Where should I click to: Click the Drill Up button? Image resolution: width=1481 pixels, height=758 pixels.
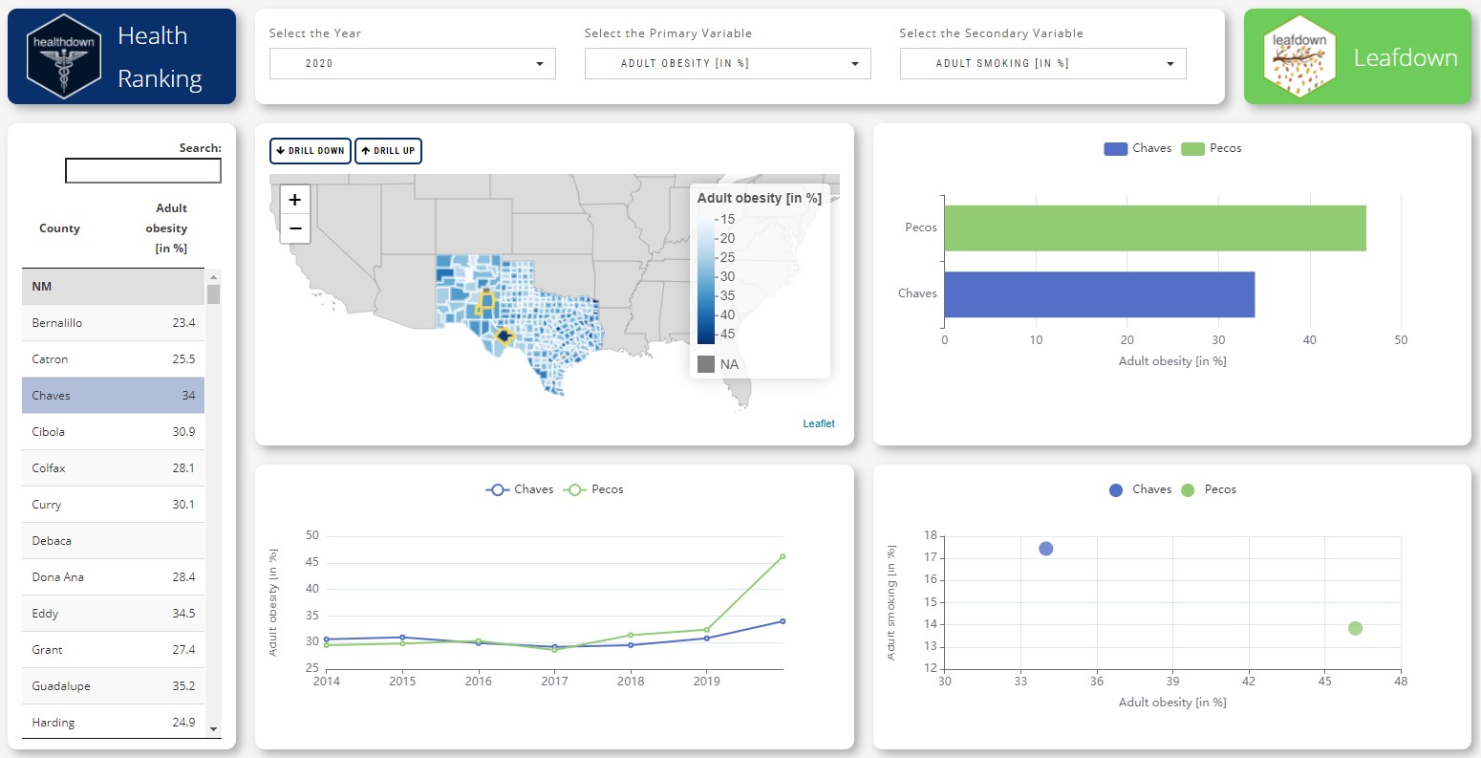tap(388, 151)
